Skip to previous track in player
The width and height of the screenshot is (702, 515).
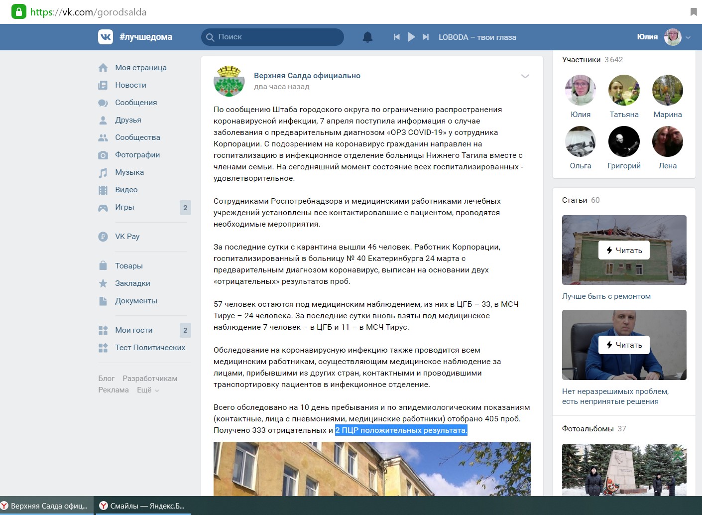[x=396, y=37]
